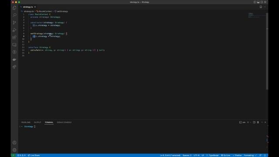Screen dimensions: 279x157
Task: Open the editor More Actions ellipsis
Action: (265, 7)
